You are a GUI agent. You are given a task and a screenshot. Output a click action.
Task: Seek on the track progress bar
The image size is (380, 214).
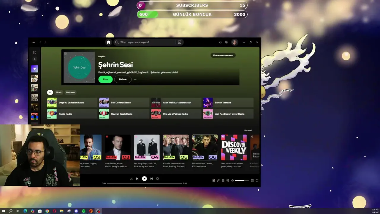144,183
